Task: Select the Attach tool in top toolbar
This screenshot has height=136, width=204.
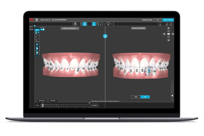Action: pyautogui.click(x=94, y=24)
